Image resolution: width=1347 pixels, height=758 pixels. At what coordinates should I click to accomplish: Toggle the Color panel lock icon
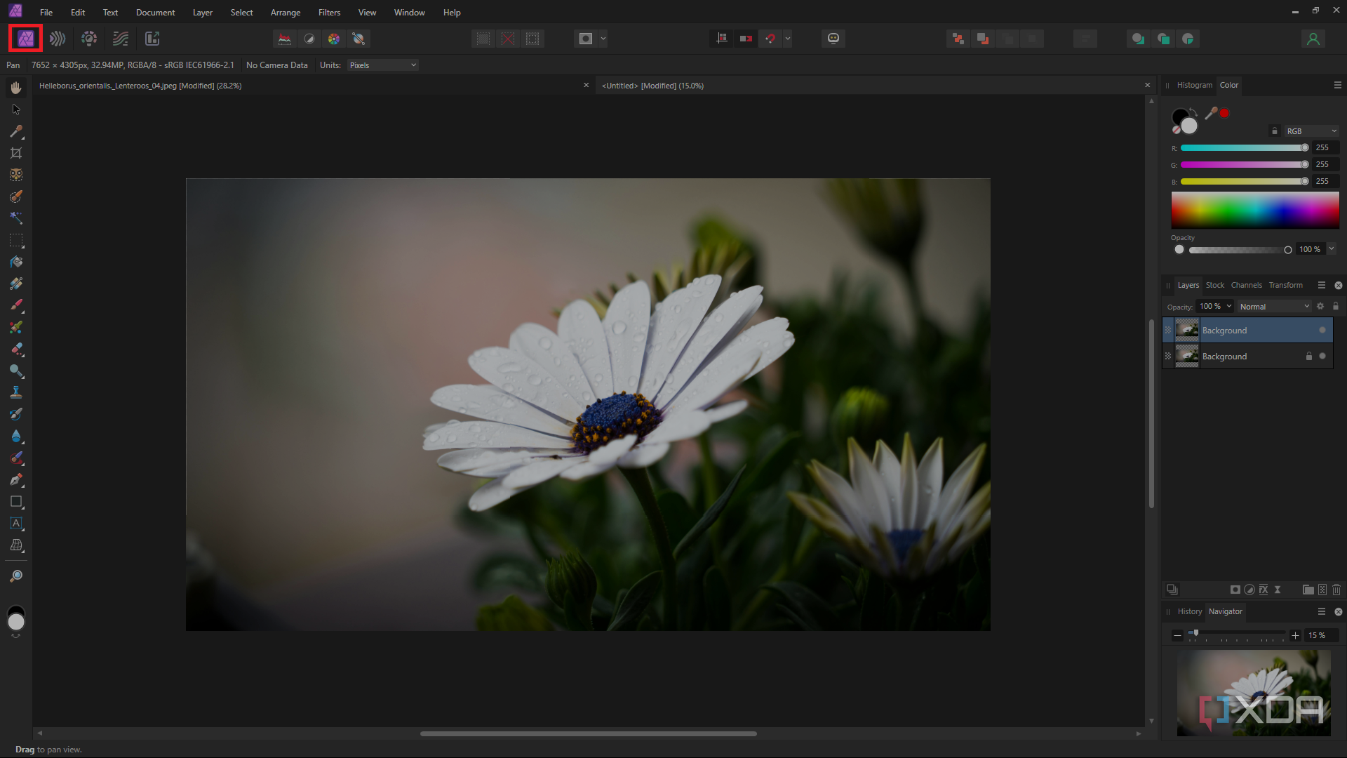tap(1275, 131)
